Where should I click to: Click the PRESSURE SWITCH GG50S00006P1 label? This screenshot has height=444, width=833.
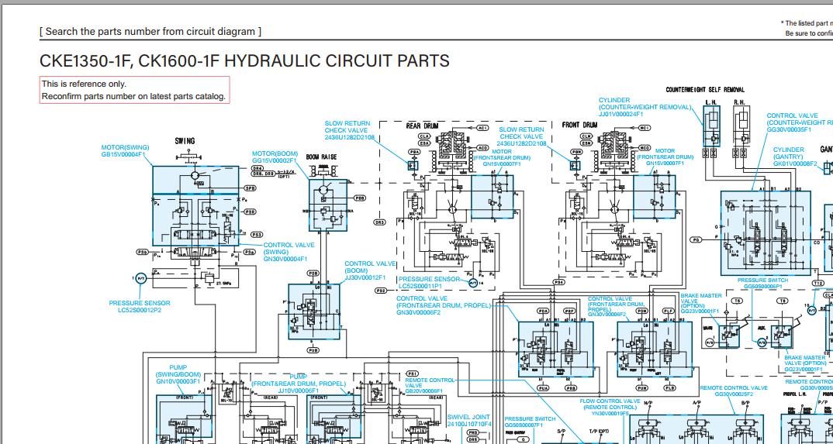click(763, 283)
